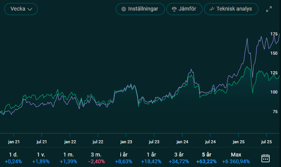Select the 1 d. time period
The height and width of the screenshot is (167, 281).
pyautogui.click(x=13, y=158)
